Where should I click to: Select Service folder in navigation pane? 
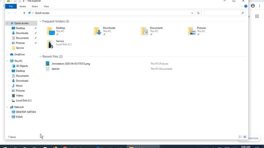20,48
